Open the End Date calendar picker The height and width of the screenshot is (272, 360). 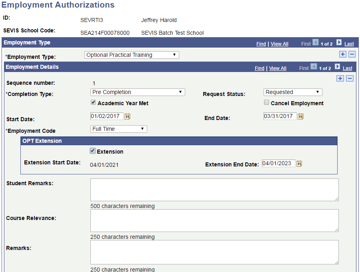click(301, 116)
